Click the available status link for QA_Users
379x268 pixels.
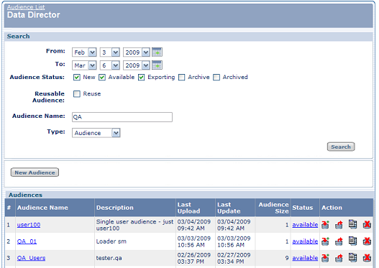point(305,258)
